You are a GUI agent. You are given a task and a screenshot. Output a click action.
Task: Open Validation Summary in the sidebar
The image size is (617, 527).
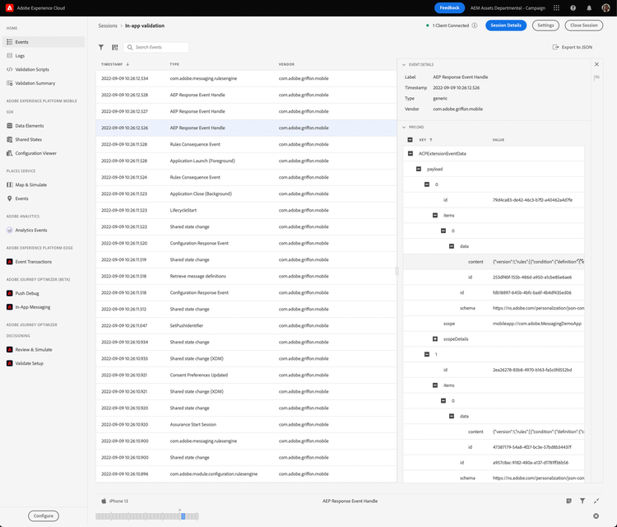[x=35, y=83]
